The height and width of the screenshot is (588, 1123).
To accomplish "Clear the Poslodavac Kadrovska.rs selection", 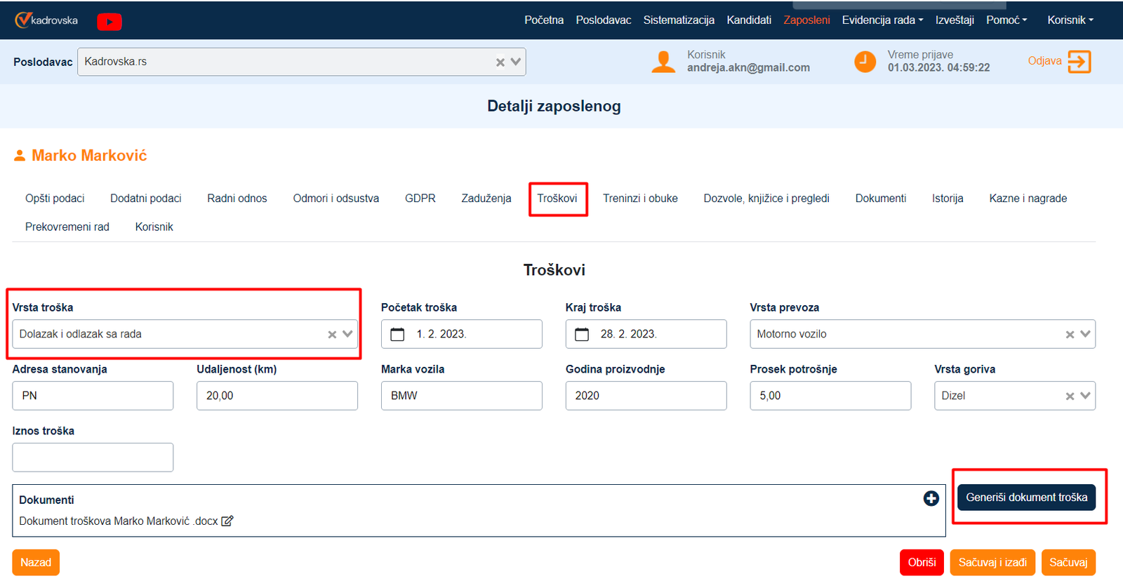I will [x=500, y=62].
